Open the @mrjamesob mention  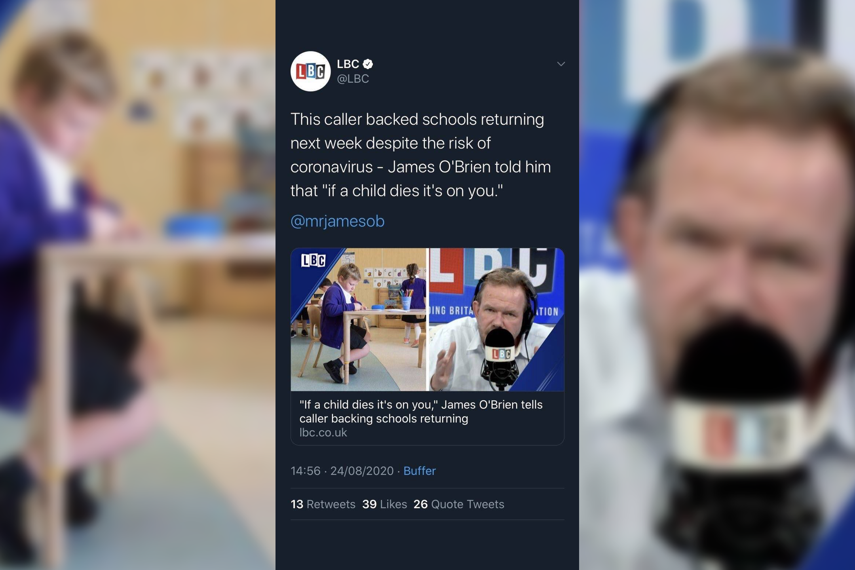[338, 221]
